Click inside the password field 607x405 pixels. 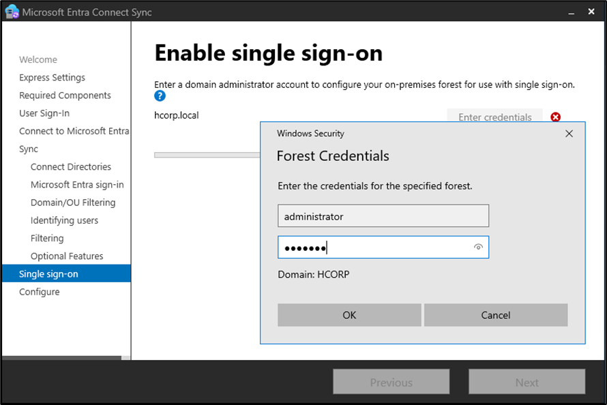375,247
